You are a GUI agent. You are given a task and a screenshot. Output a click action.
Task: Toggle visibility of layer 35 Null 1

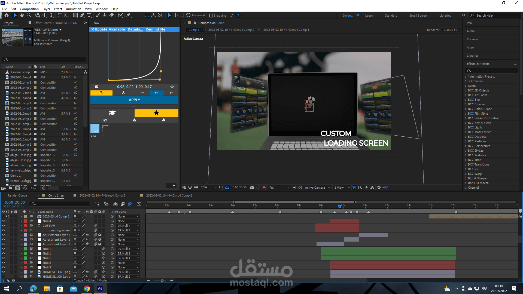tap(4, 249)
